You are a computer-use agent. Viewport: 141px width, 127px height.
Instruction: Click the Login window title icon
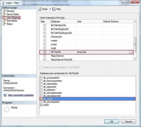(3, 3)
